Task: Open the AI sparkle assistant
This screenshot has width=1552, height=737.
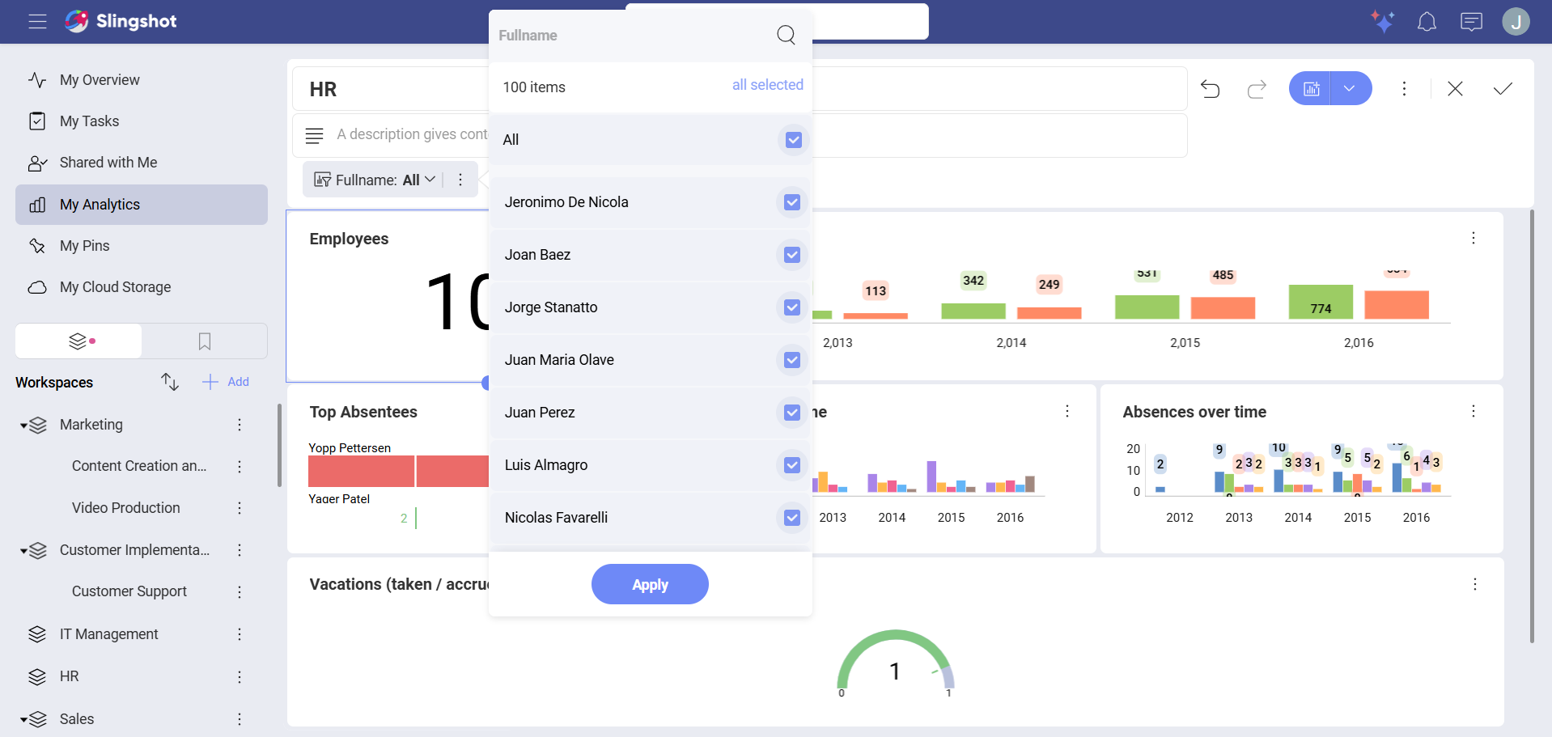Action: pyautogui.click(x=1382, y=22)
